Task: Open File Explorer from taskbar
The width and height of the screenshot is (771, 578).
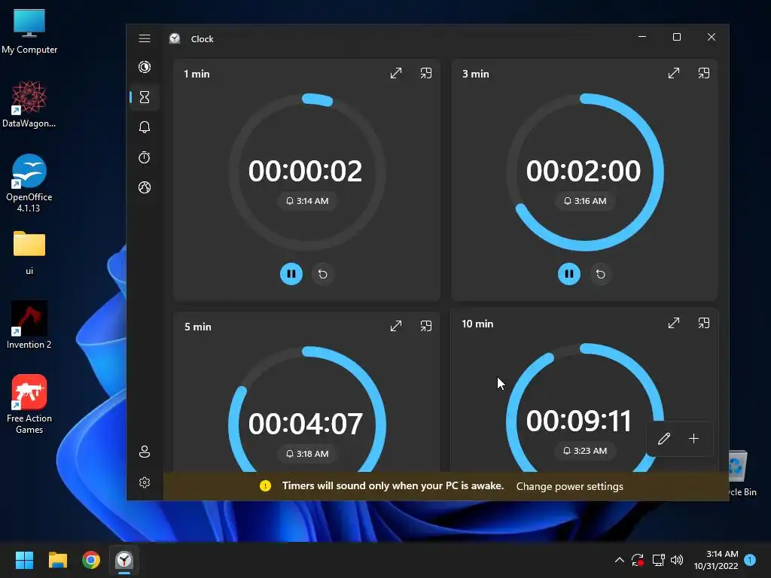Action: click(x=57, y=560)
